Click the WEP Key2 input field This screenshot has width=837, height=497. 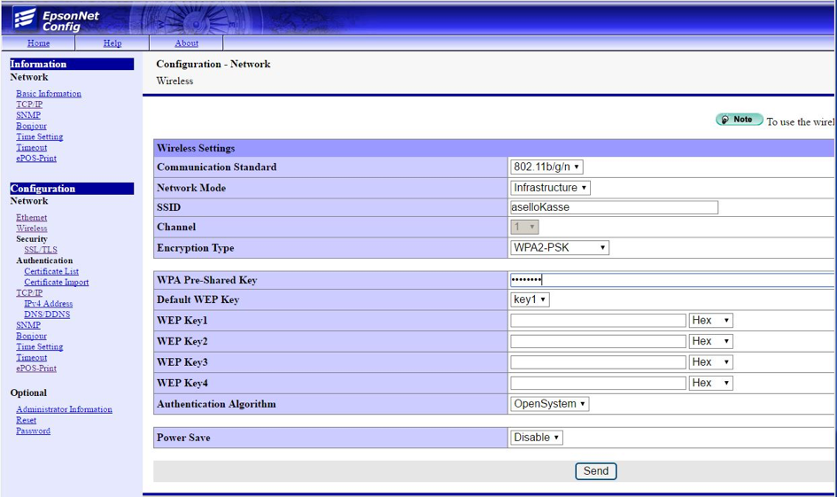click(598, 341)
